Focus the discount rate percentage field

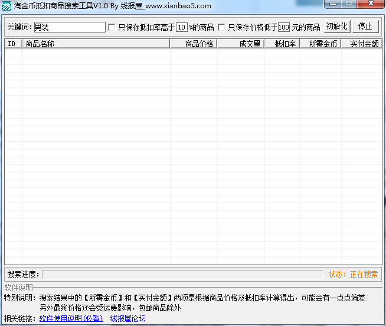tap(182, 27)
